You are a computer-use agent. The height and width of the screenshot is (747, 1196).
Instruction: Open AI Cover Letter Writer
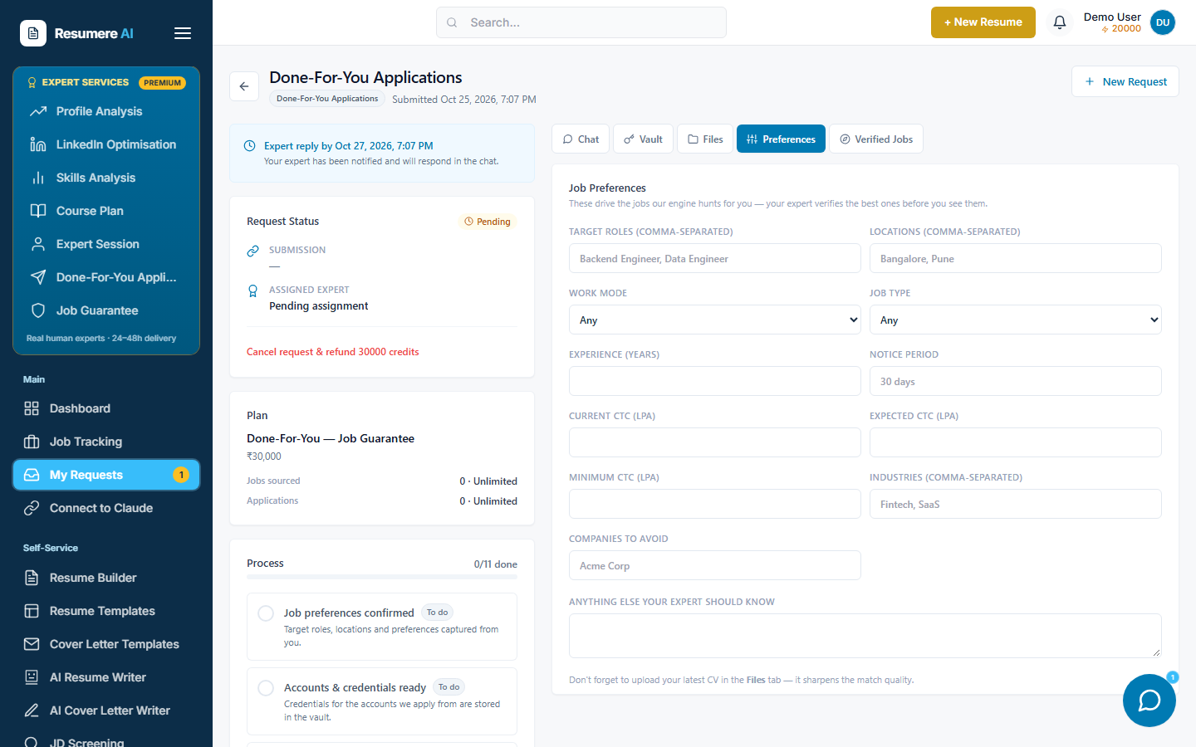[106, 710]
